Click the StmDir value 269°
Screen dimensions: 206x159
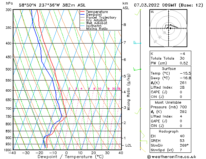click(184, 145)
